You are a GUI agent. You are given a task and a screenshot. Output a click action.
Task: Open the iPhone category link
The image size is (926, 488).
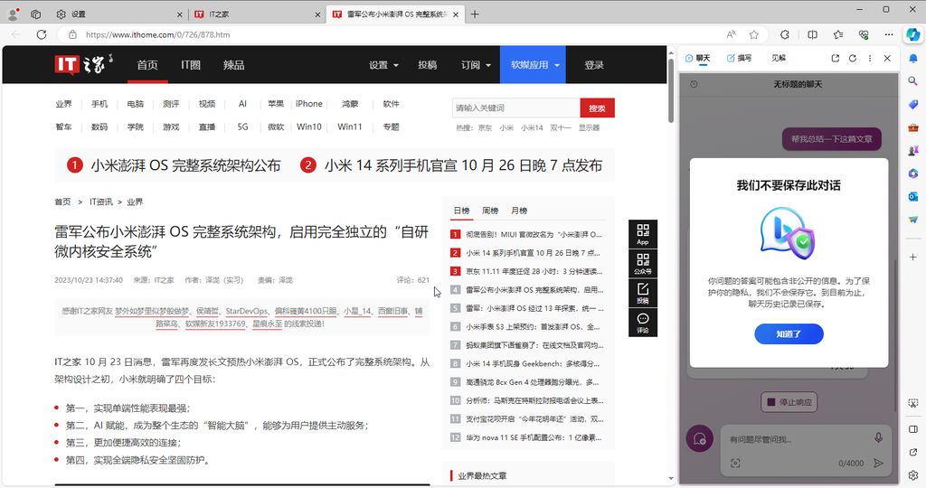309,104
